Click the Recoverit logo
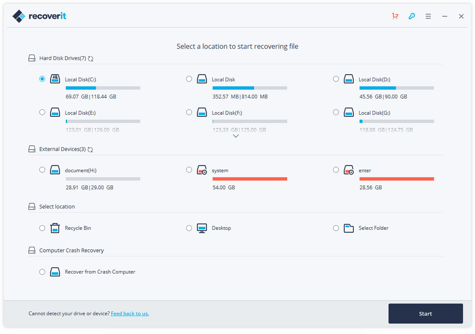Image resolution: width=475 pixels, height=334 pixels. [39, 15]
